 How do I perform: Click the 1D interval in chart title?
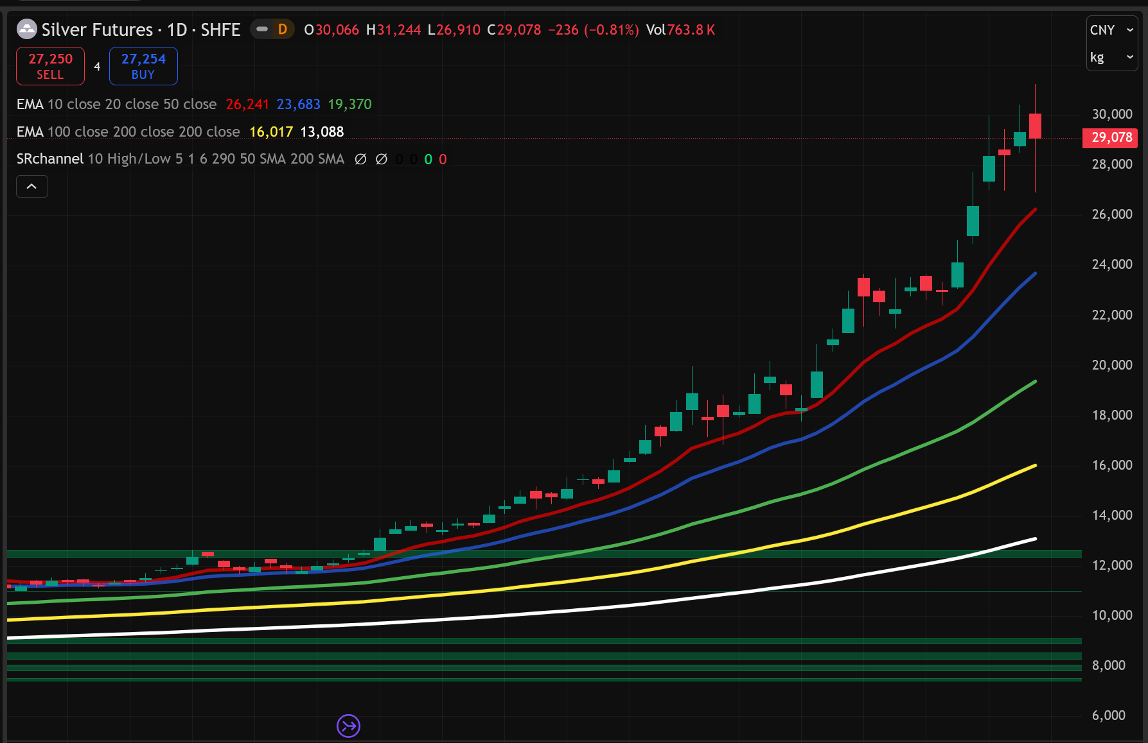point(177,30)
